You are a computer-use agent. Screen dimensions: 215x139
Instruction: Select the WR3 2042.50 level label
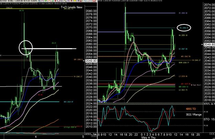tap(186, 56)
